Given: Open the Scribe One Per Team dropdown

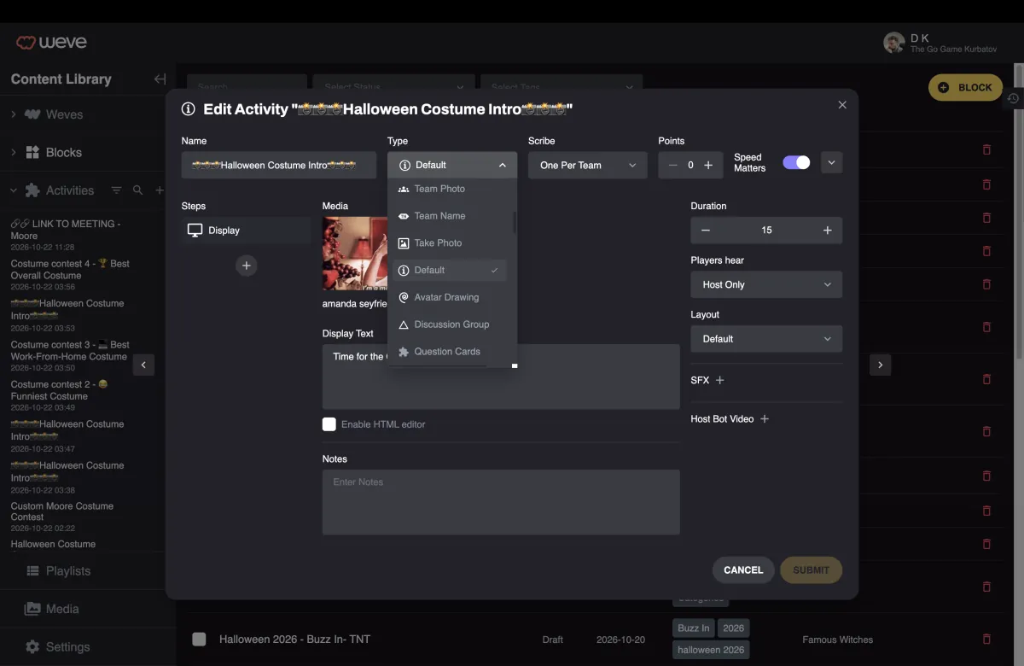Looking at the screenshot, I should coord(588,165).
